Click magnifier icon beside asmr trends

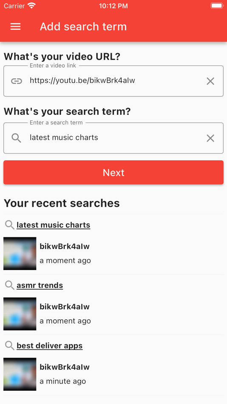click(9, 285)
